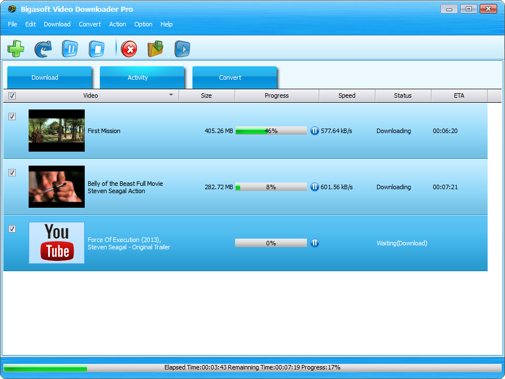Select the First Mission video thumbnail
Image resolution: width=505 pixels, height=379 pixels.
click(57, 130)
